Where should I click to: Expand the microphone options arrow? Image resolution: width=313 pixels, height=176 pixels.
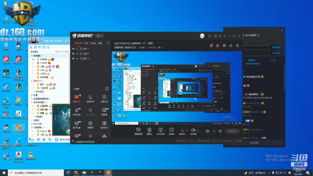point(187,131)
